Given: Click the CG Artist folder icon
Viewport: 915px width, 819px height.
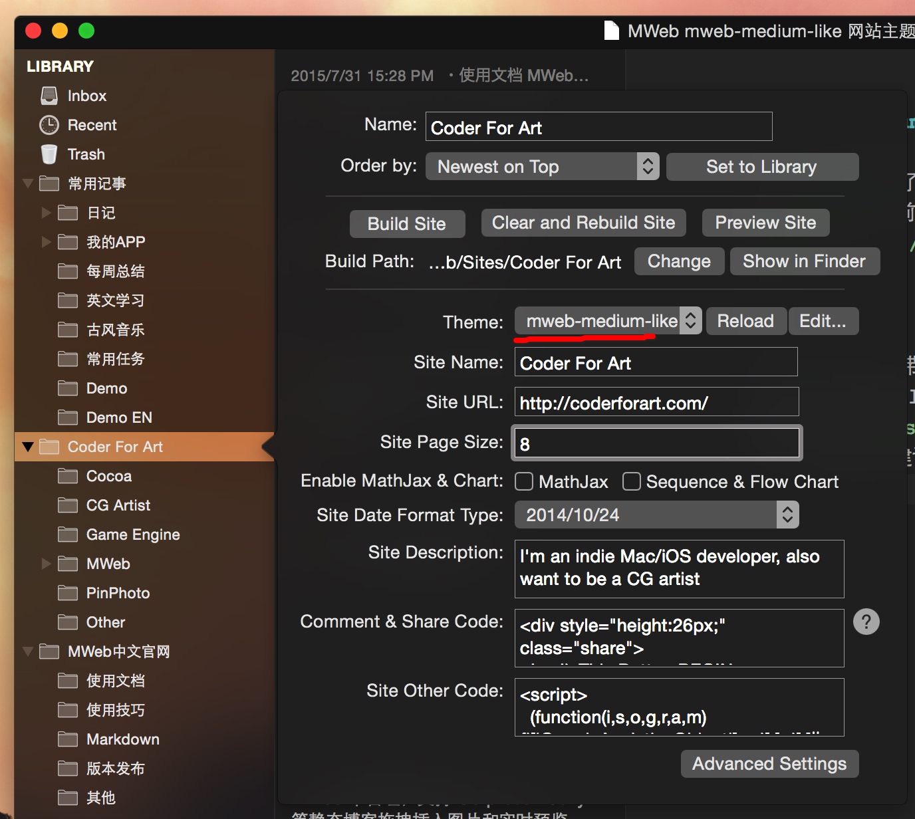Looking at the screenshot, I should pos(68,505).
